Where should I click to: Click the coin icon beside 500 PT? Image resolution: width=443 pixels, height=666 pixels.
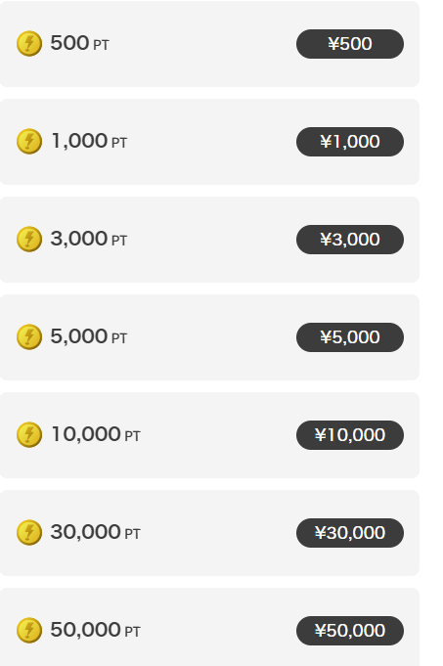click(29, 43)
